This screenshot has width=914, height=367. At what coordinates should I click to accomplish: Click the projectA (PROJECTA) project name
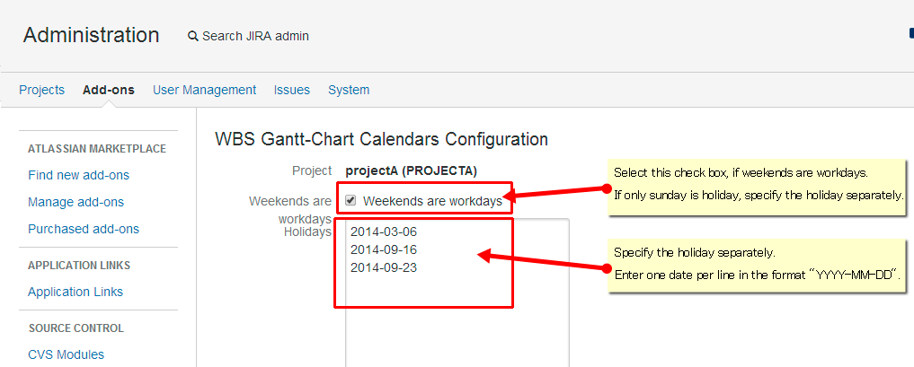tap(411, 170)
